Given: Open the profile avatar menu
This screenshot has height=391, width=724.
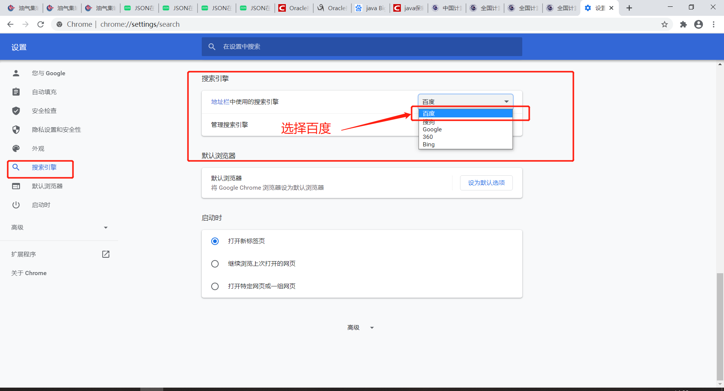Looking at the screenshot, I should [x=698, y=24].
